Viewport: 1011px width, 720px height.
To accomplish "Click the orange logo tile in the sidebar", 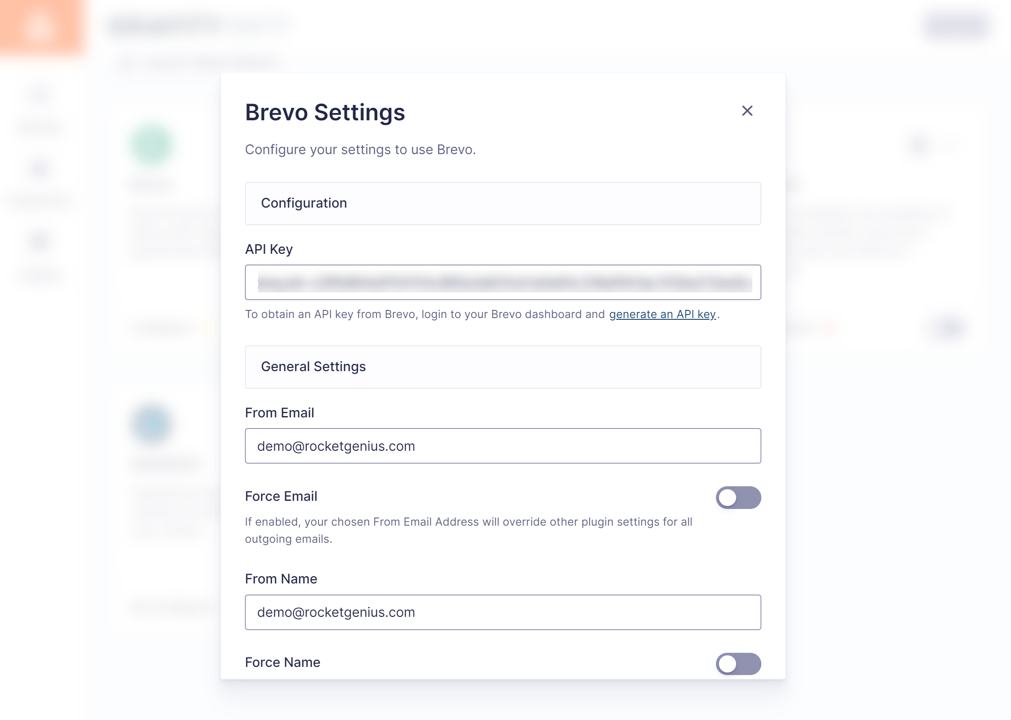I will (40, 27).
